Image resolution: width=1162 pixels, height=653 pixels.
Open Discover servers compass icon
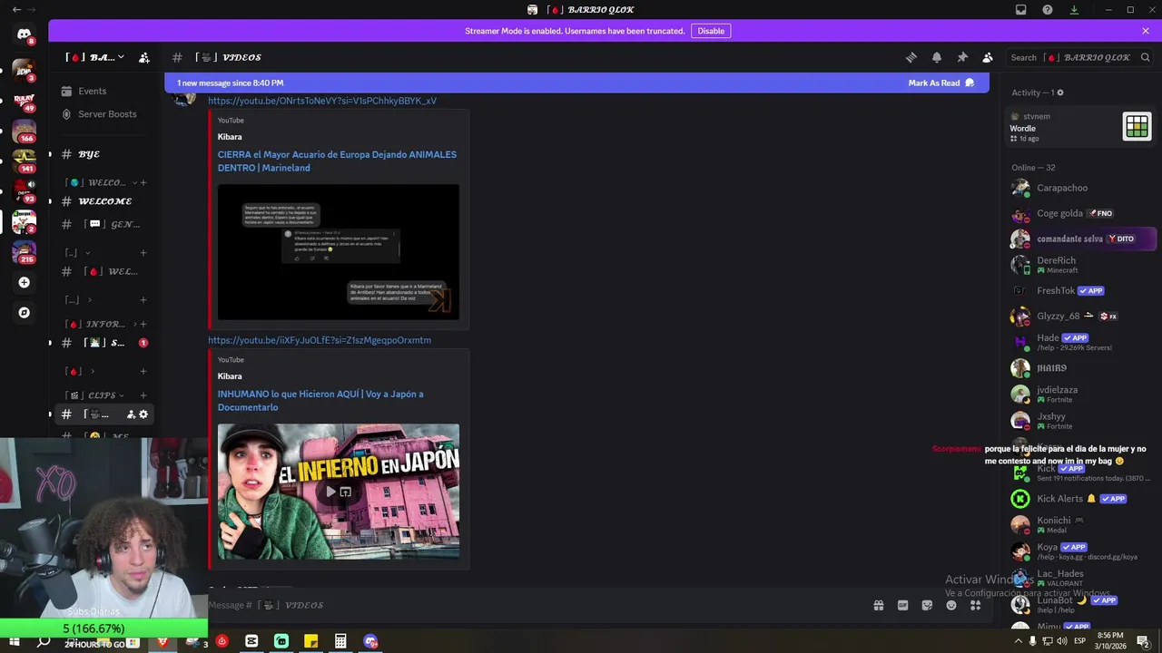(24, 312)
